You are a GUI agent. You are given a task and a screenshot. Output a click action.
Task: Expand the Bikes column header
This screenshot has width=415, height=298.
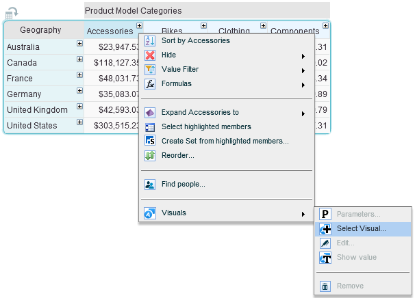tap(203, 26)
